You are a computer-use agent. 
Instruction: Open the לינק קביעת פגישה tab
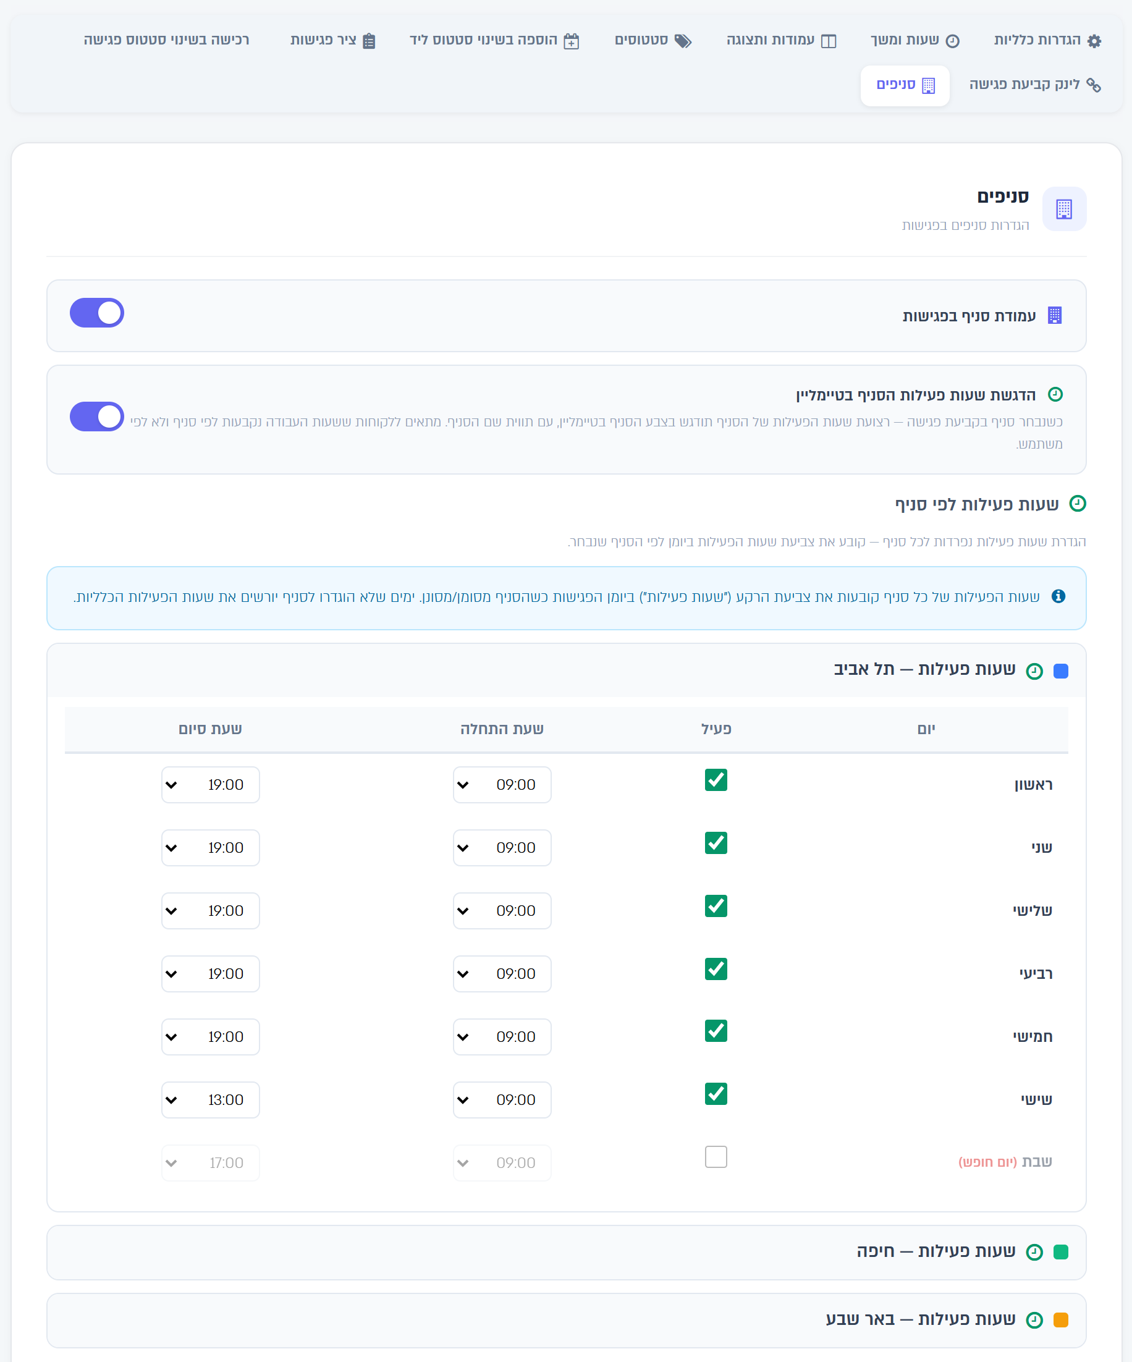tap(1036, 85)
